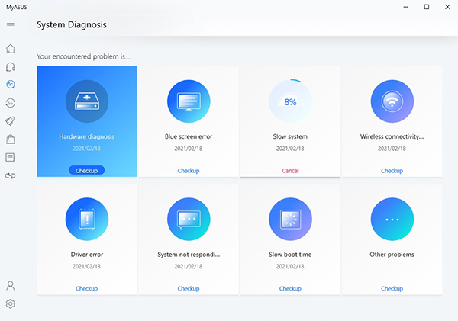This screenshot has width=458, height=321.
Task: Open the news sidebar icon
Action: coord(10,158)
